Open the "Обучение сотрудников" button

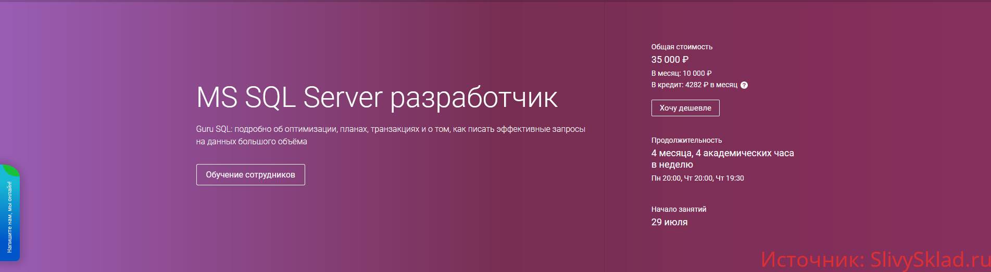250,174
